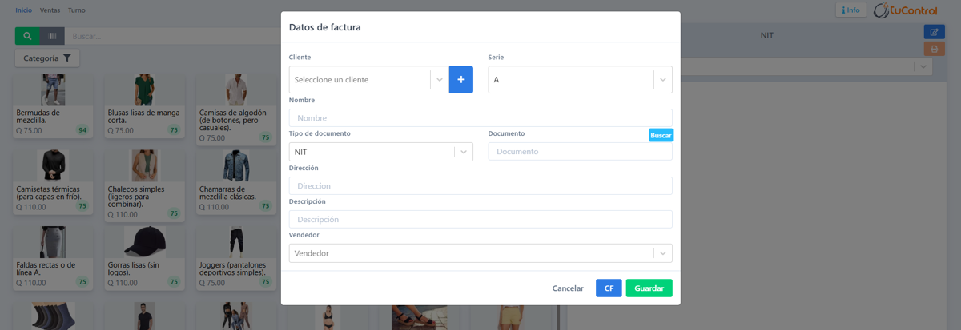Screen dimensions: 961x330
Task: Open the Serie dropdown showing A
Action: (x=580, y=80)
